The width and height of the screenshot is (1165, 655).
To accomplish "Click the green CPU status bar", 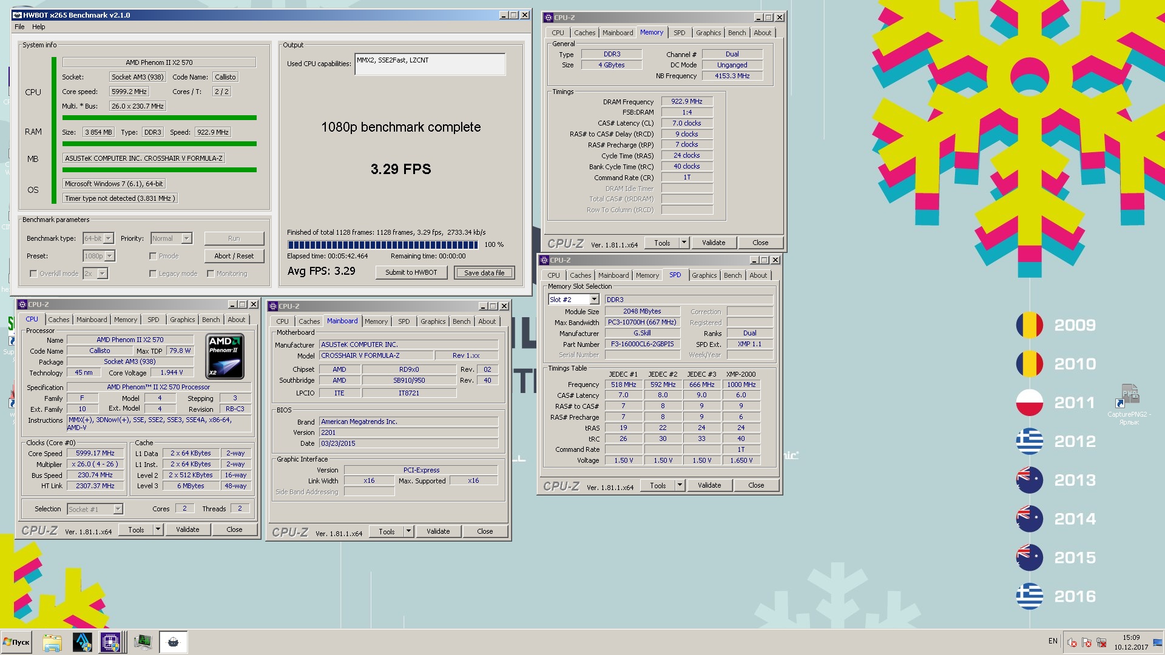I will tap(160, 118).
